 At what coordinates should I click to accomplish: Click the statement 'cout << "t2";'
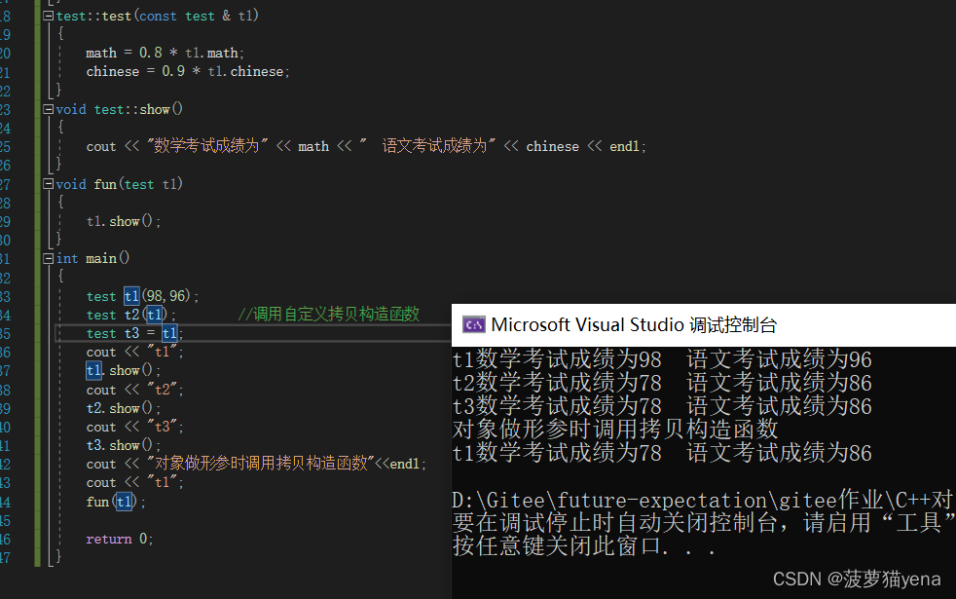coord(134,390)
